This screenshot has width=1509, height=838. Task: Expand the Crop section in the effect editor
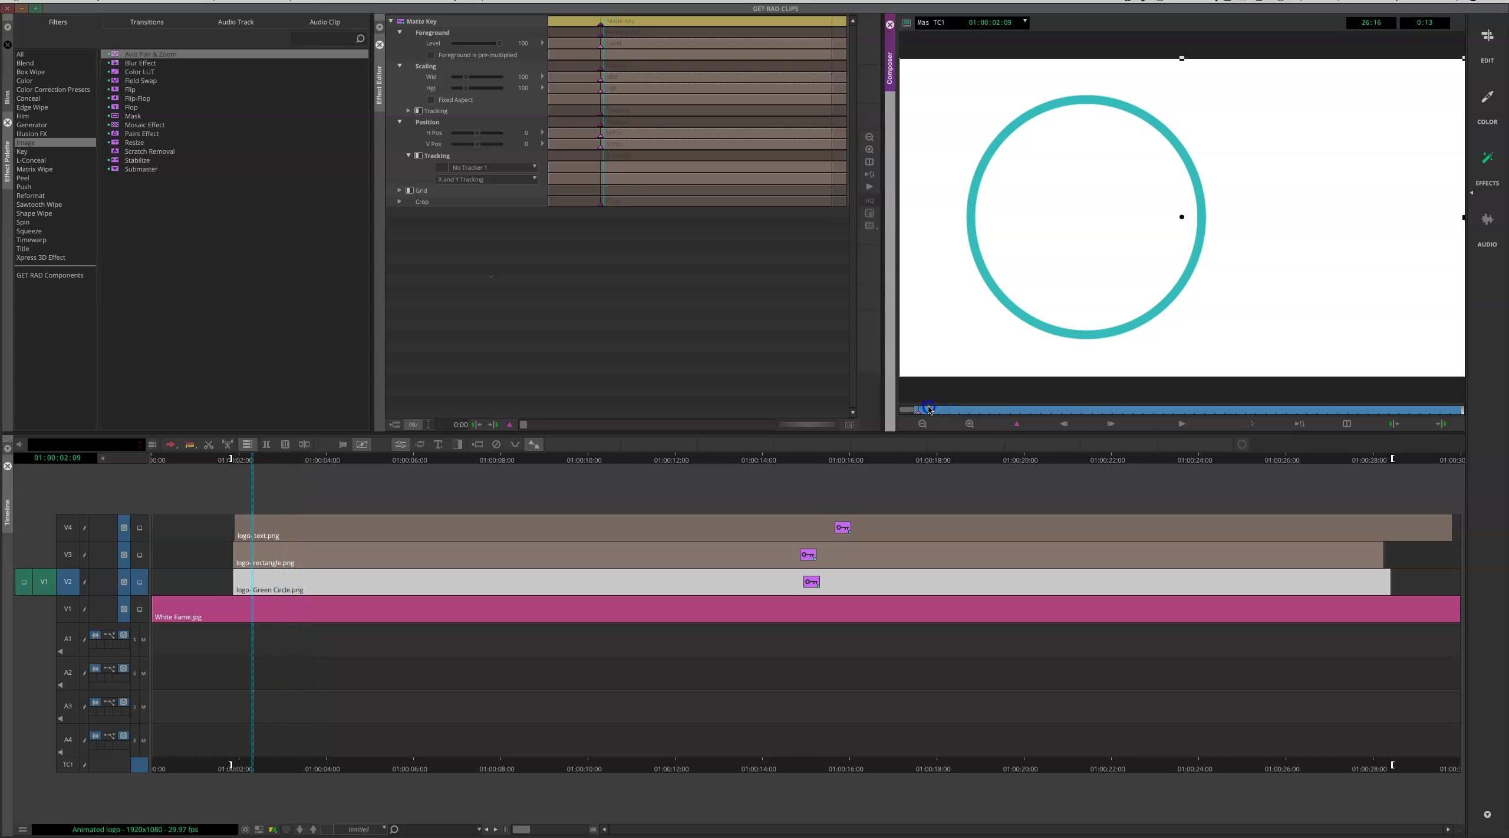pyautogui.click(x=400, y=202)
